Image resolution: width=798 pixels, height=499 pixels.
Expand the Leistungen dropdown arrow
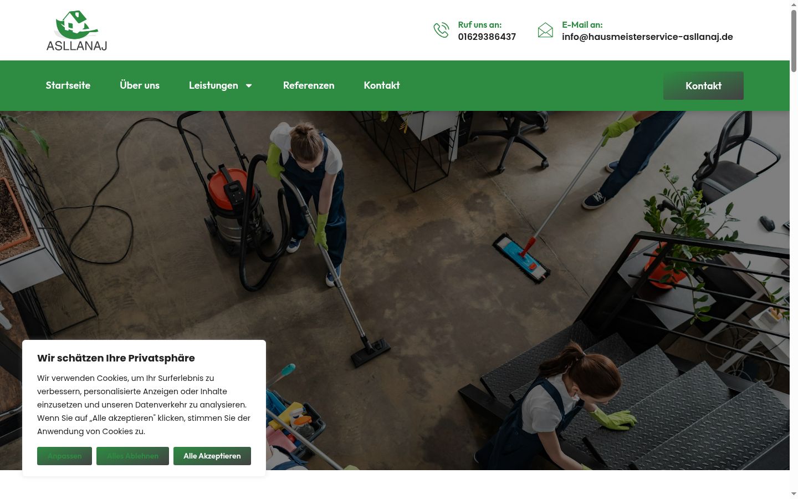pos(249,85)
